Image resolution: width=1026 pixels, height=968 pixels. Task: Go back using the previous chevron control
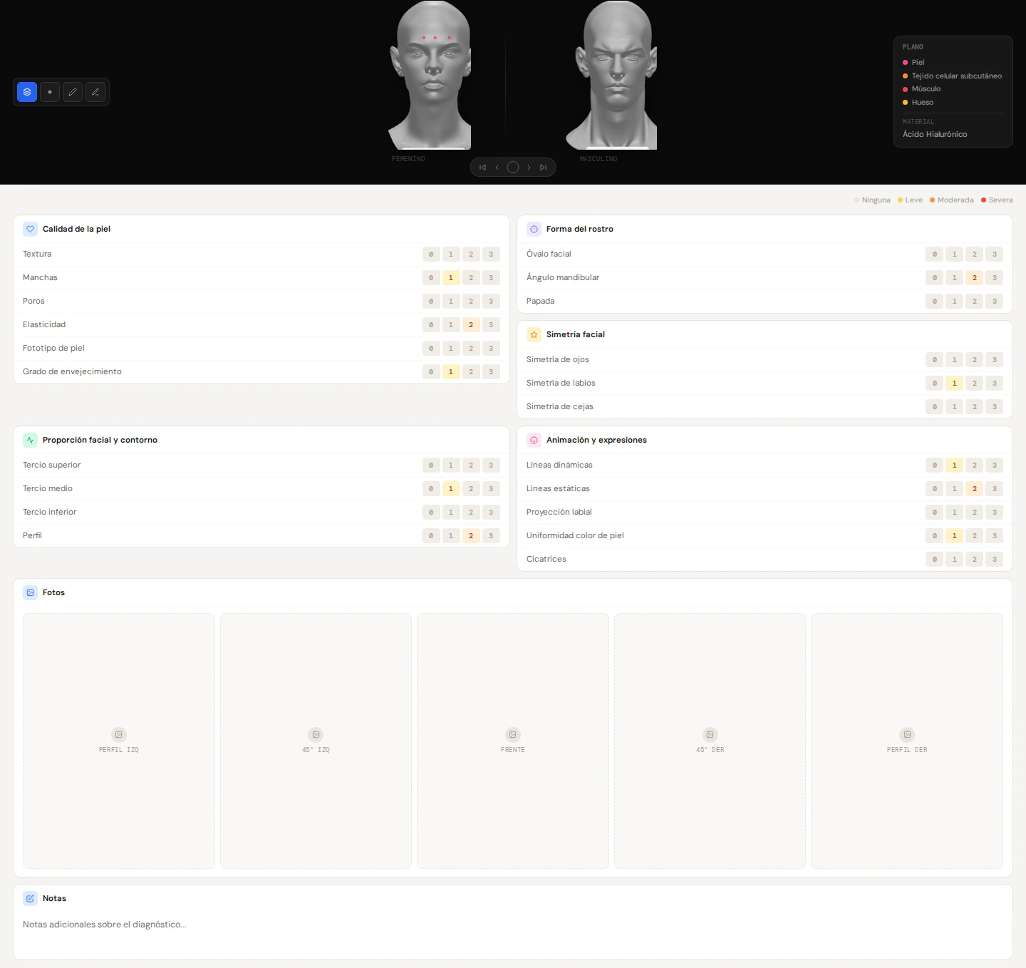(497, 167)
